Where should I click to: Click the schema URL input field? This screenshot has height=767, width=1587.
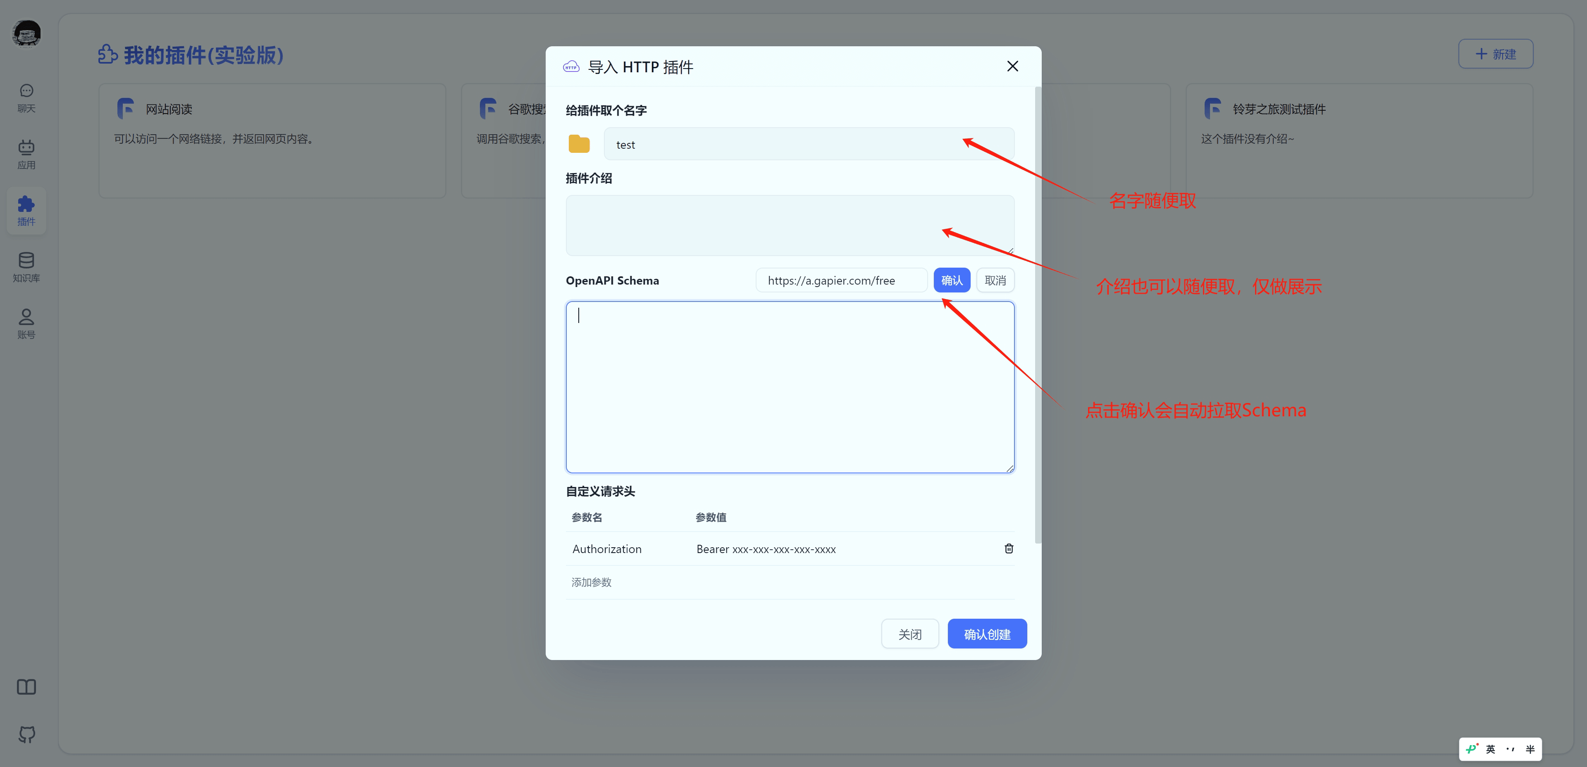pyautogui.click(x=841, y=280)
